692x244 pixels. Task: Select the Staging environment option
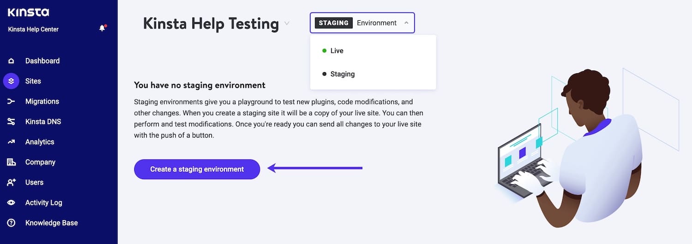pos(342,74)
